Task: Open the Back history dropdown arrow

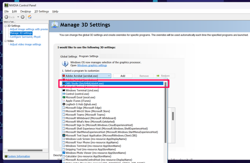Action: coord(18,17)
